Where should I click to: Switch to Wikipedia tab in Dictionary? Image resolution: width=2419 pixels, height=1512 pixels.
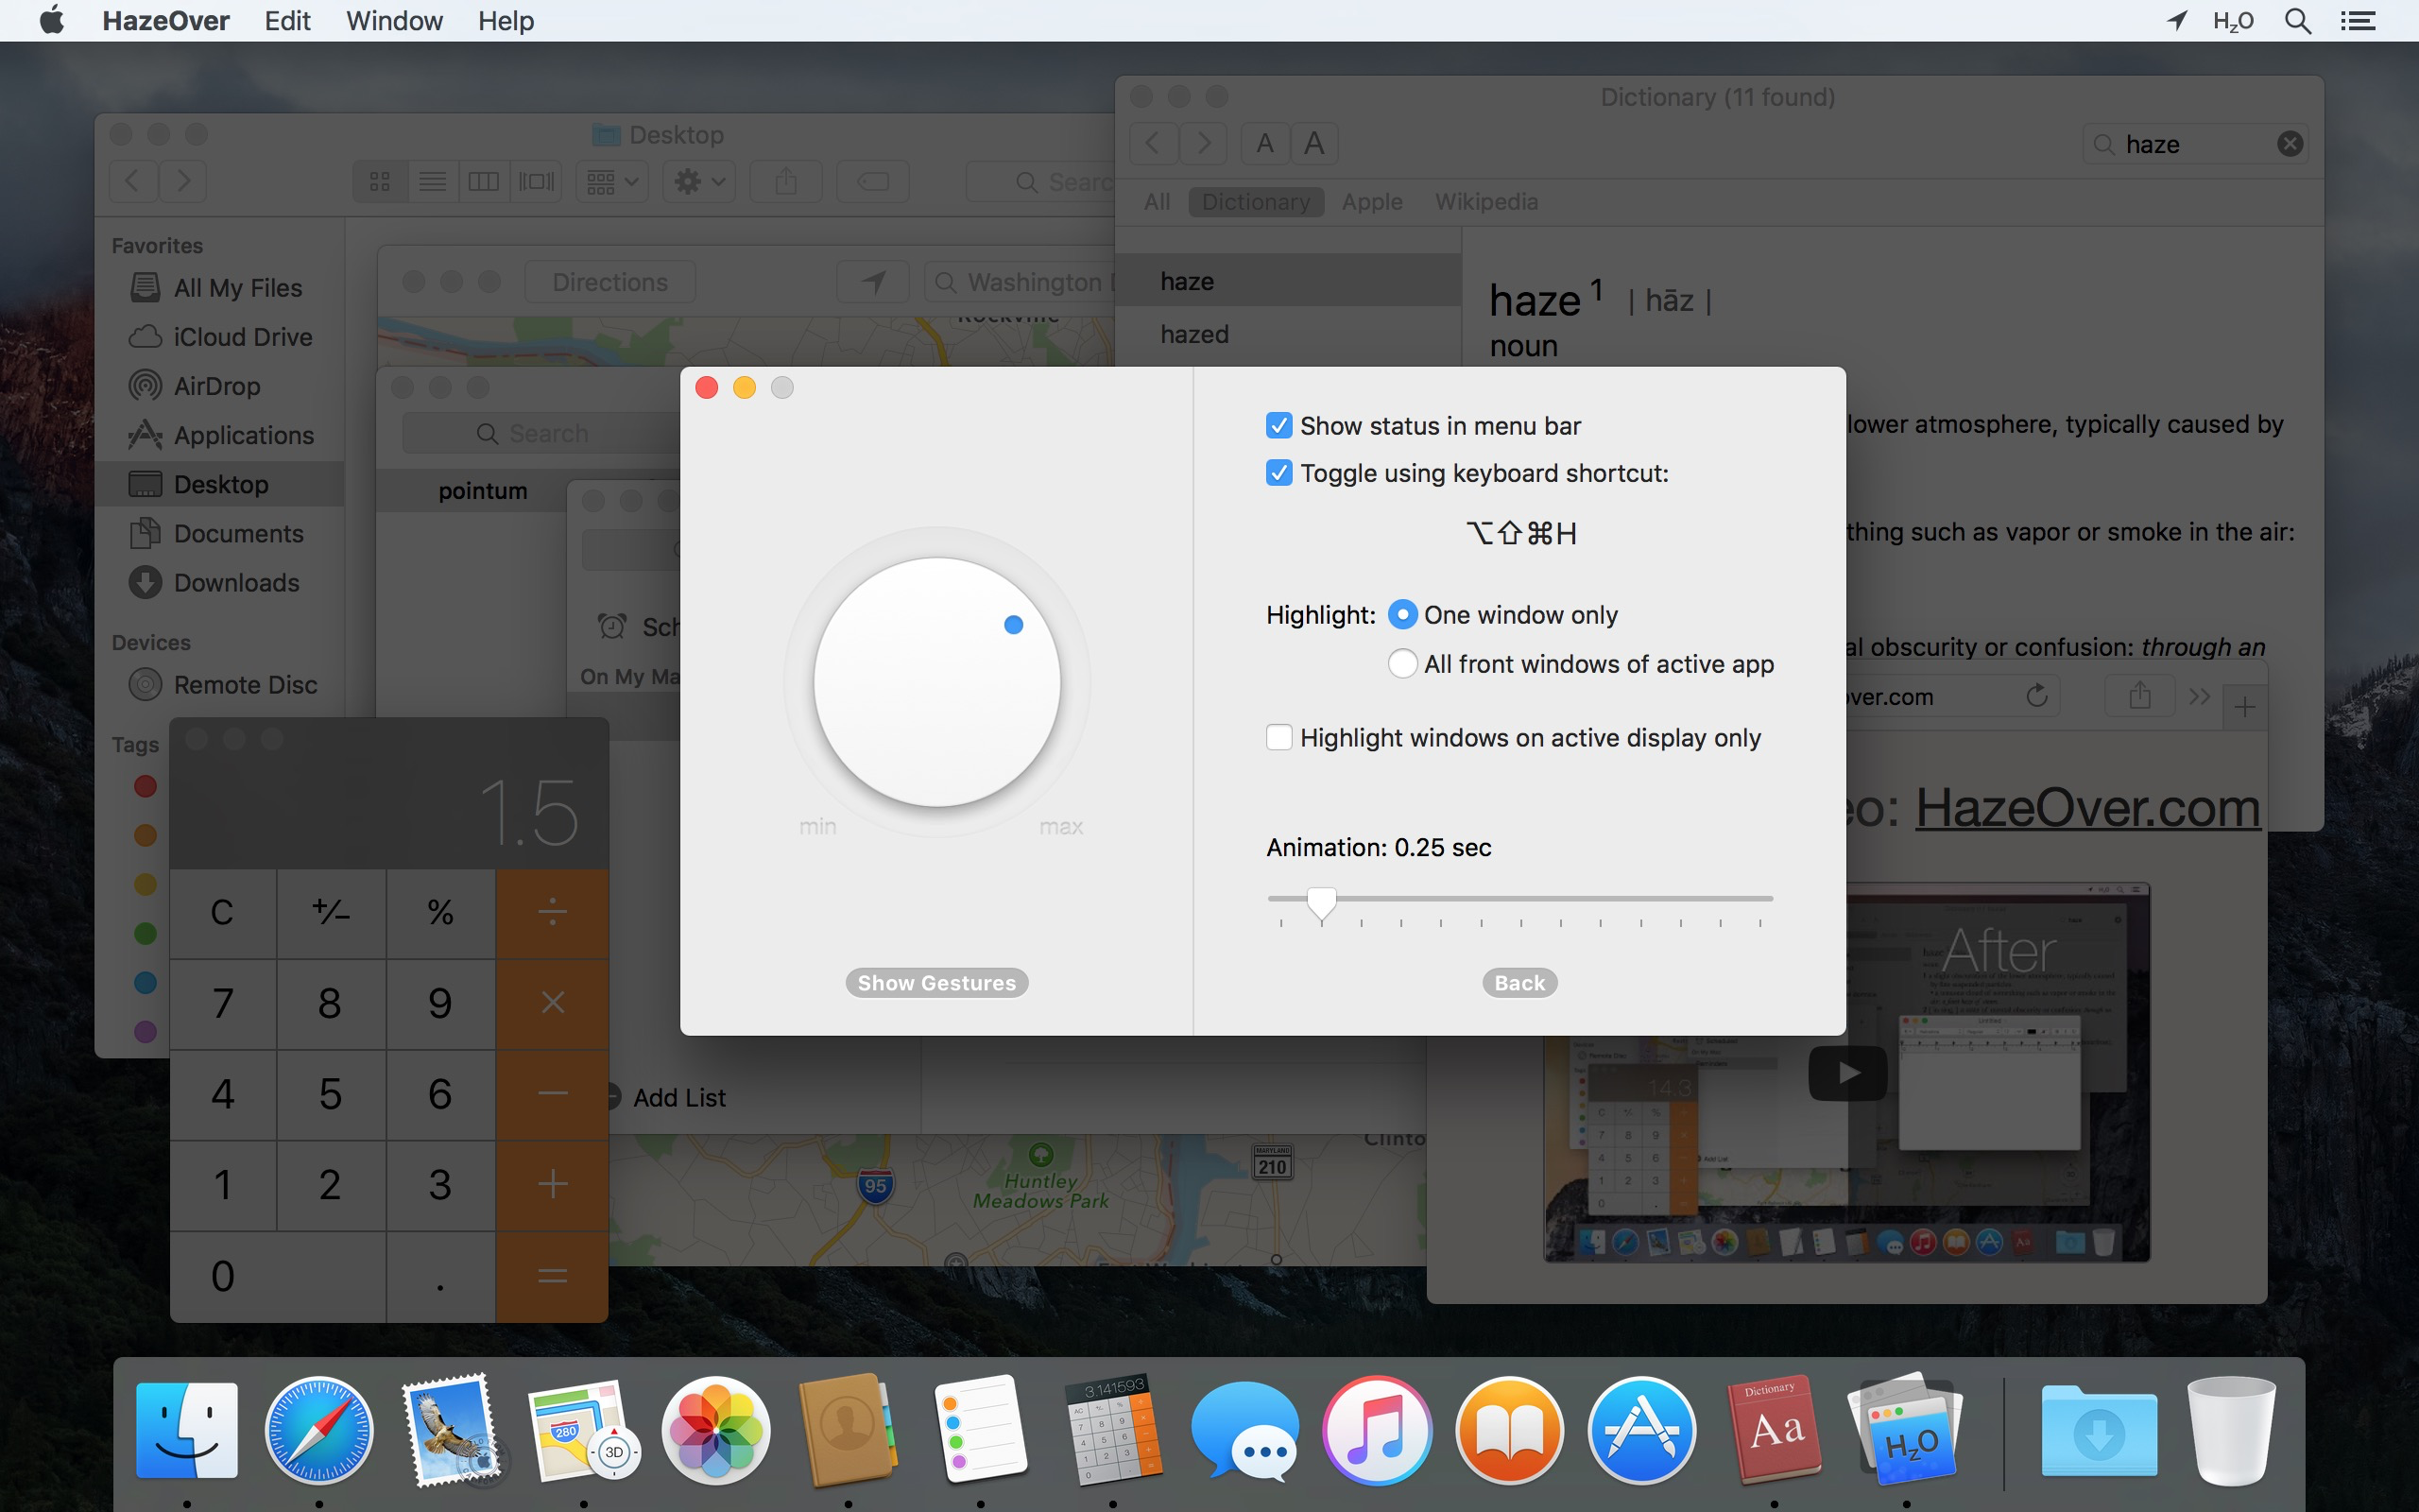1486,202
